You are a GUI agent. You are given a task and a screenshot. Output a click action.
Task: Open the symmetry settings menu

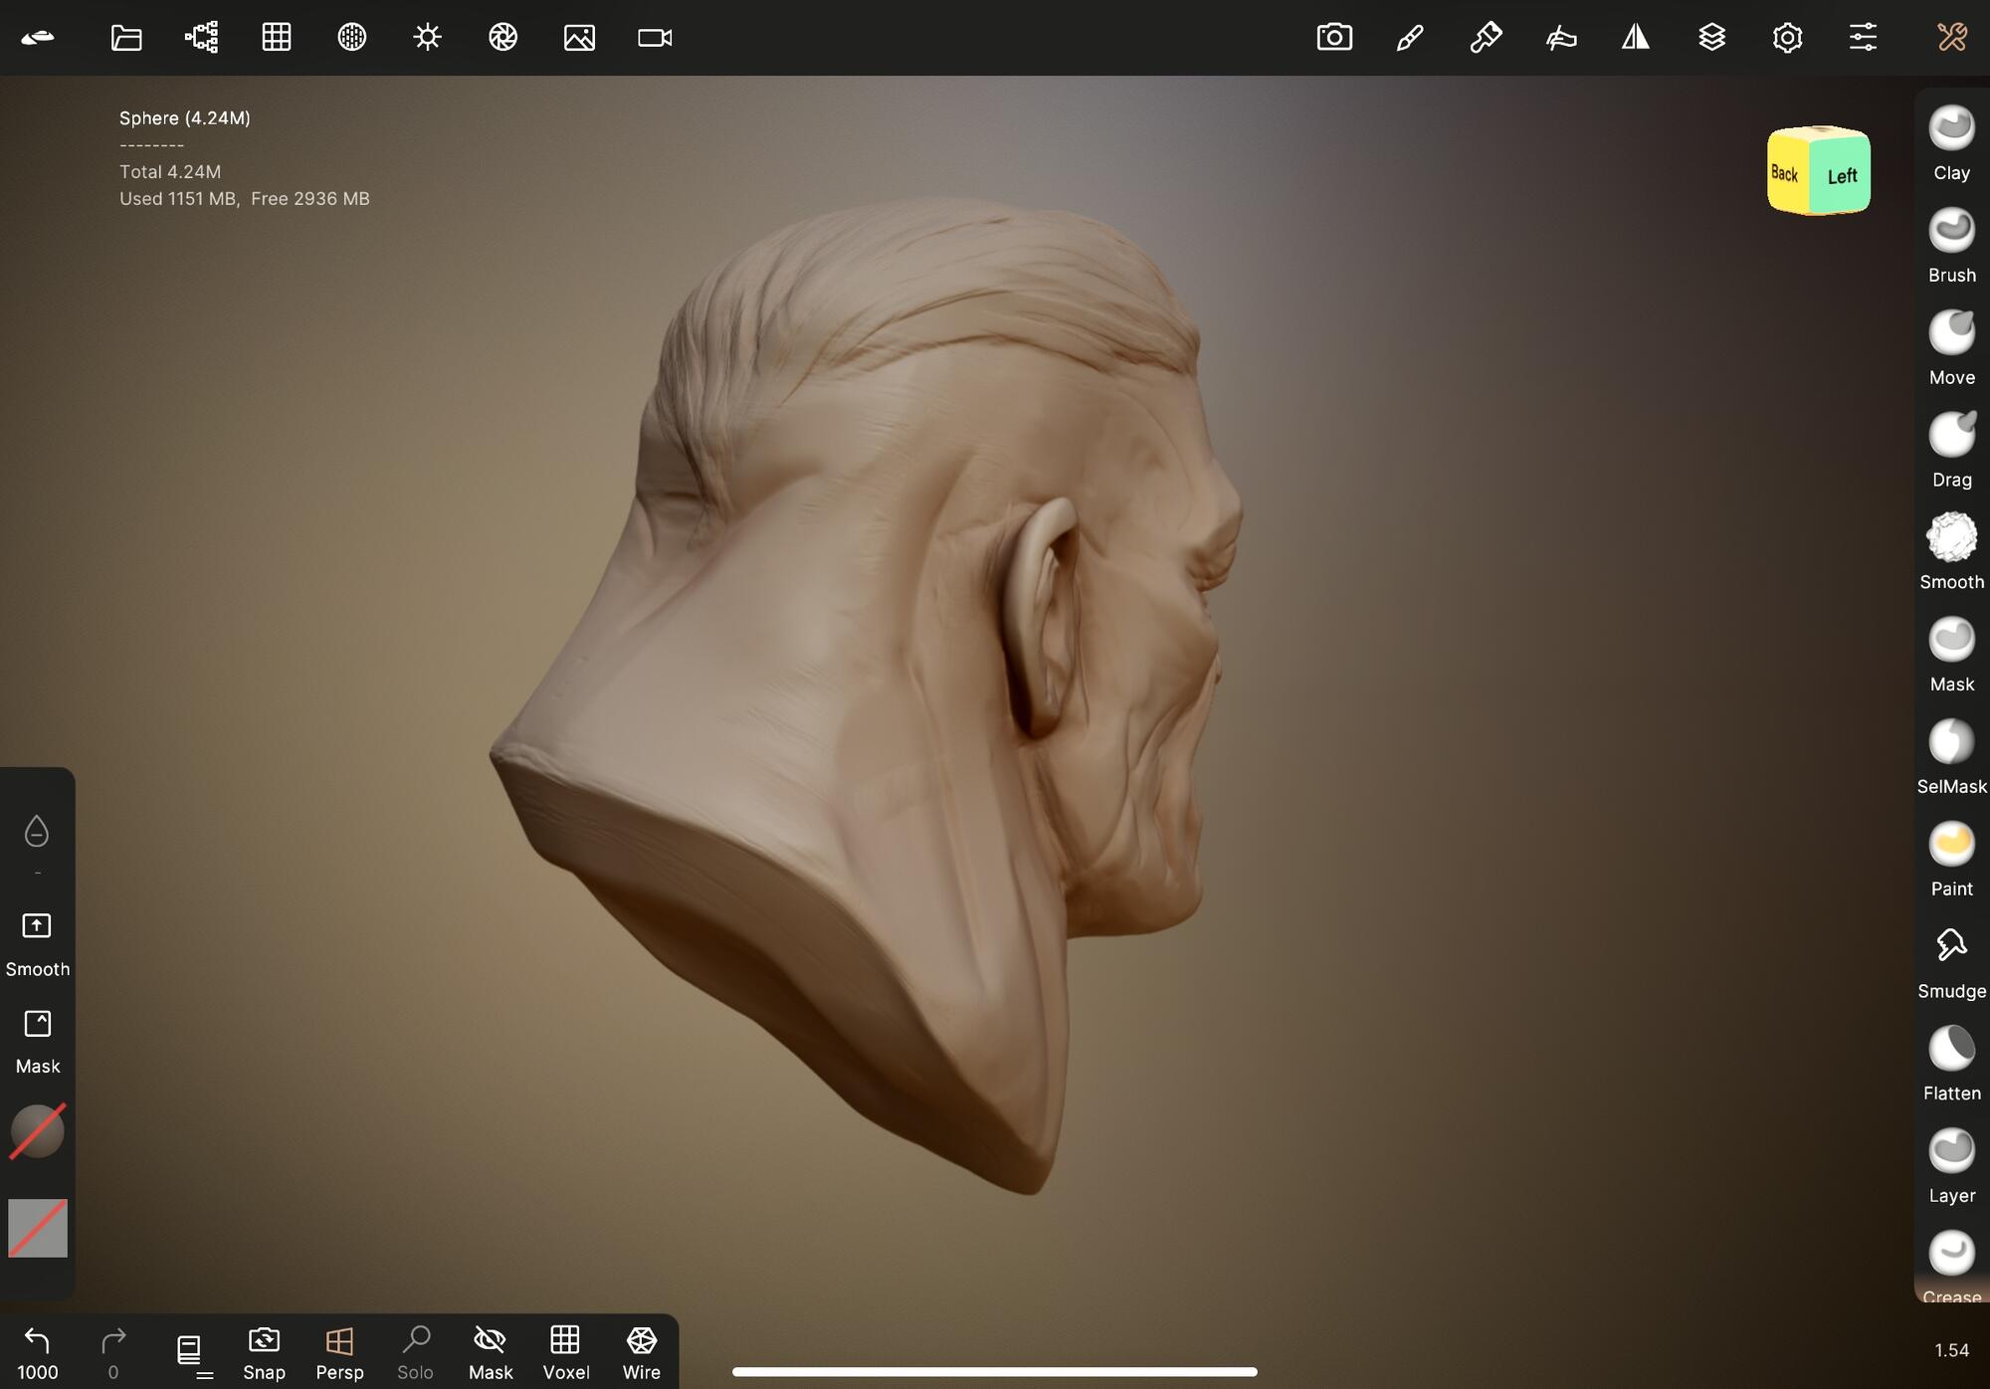(x=1636, y=38)
